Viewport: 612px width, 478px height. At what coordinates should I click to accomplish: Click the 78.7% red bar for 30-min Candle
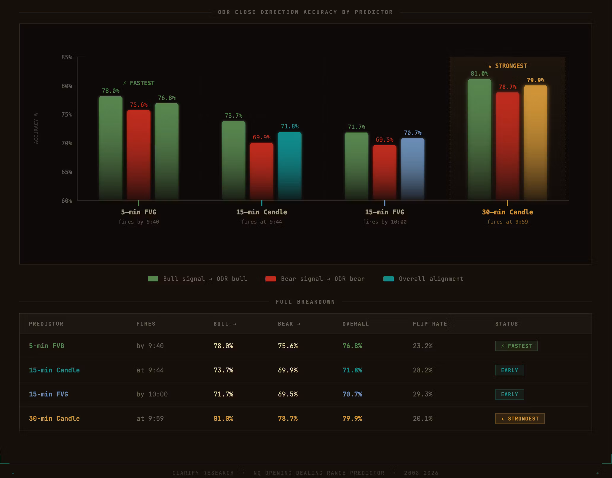(508, 146)
